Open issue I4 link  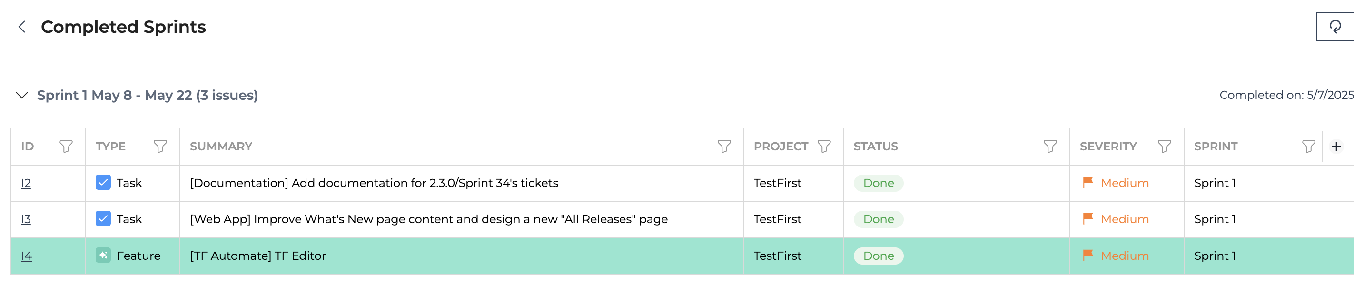[x=27, y=256]
